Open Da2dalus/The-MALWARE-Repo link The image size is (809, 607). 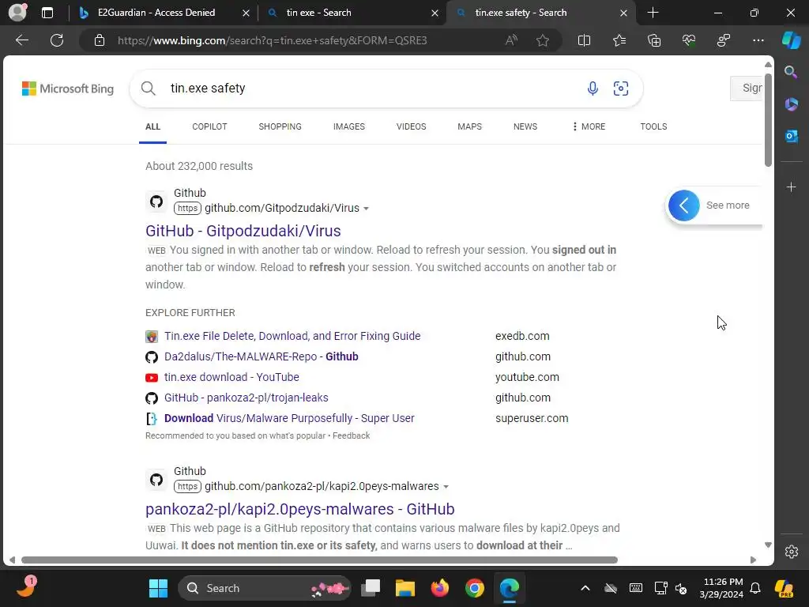coord(261,356)
